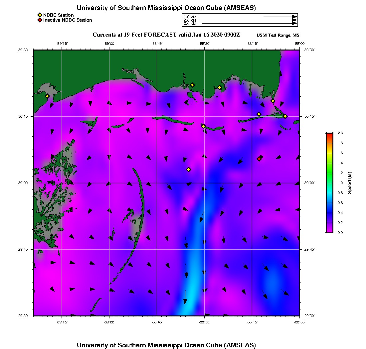Screen dimensions: 366x349
Task: Click the top "Ocean Cube (AMSEAS)" title
Action: pyautogui.click(x=166, y=8)
